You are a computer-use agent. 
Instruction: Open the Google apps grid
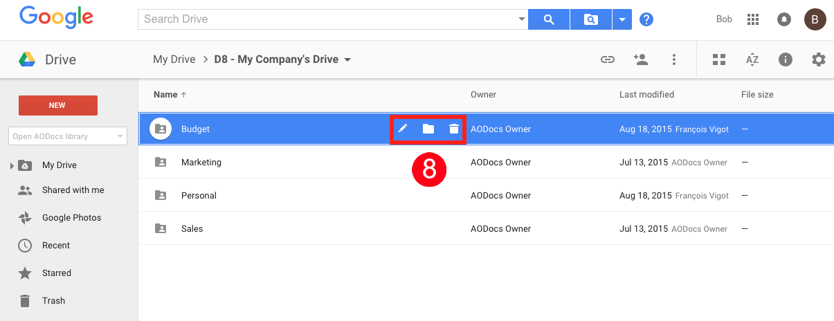754,19
